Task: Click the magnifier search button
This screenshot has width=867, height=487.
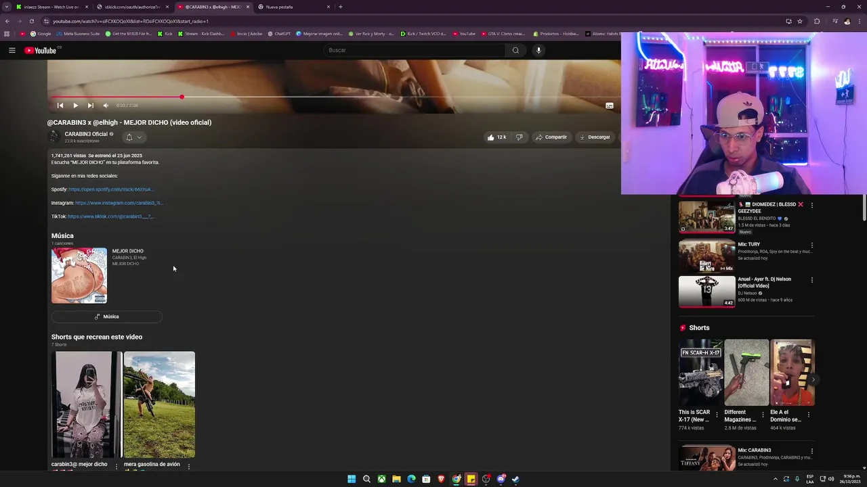Action: click(515, 50)
